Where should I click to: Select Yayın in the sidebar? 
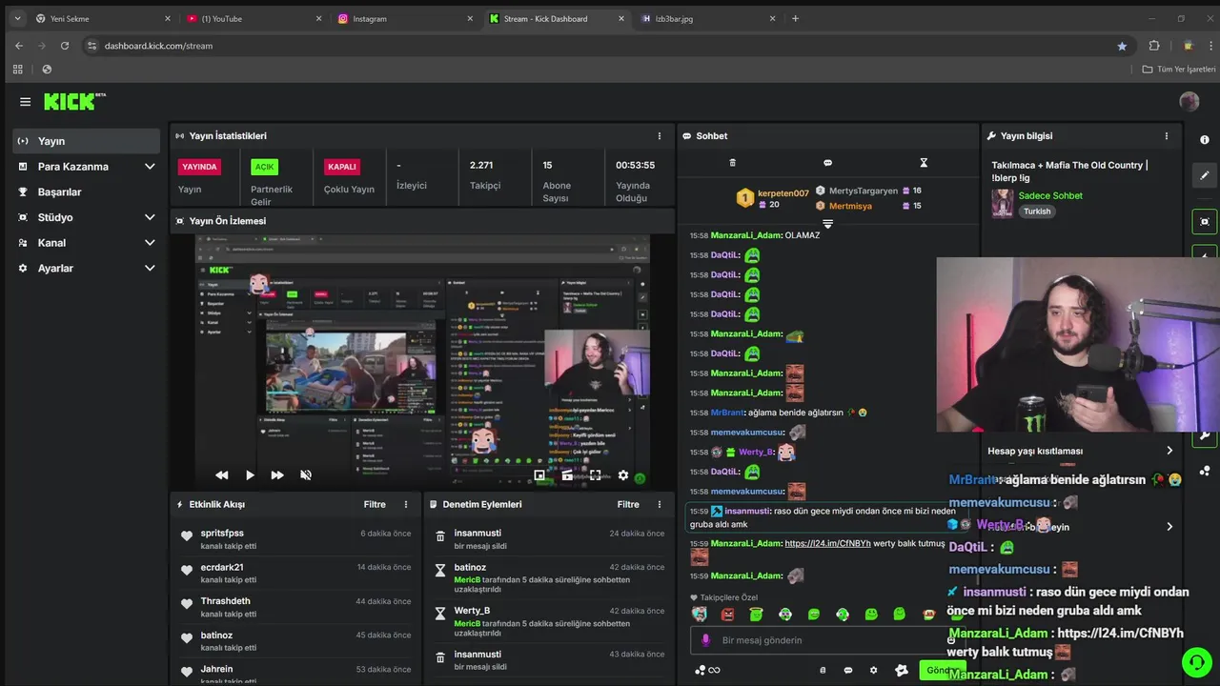coord(88,141)
